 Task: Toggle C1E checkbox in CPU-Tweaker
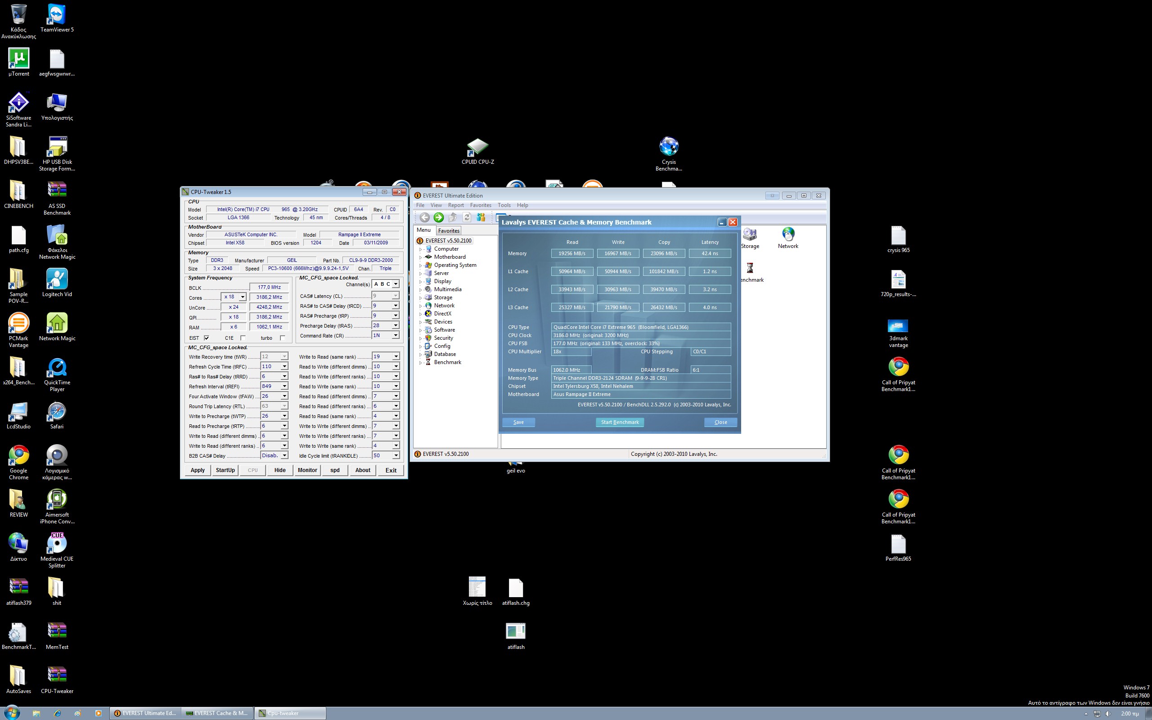243,337
